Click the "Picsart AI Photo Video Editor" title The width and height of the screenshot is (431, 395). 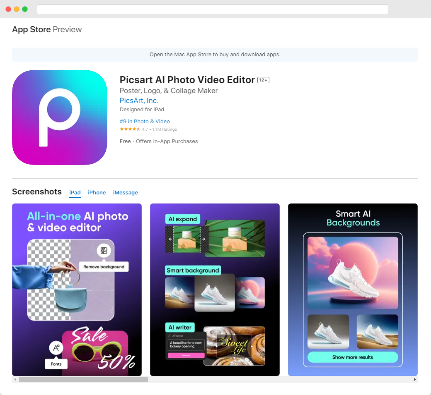(x=187, y=80)
